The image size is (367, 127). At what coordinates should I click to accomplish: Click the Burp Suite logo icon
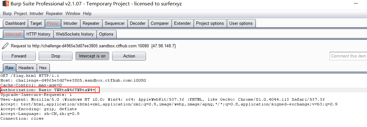click(4, 4)
